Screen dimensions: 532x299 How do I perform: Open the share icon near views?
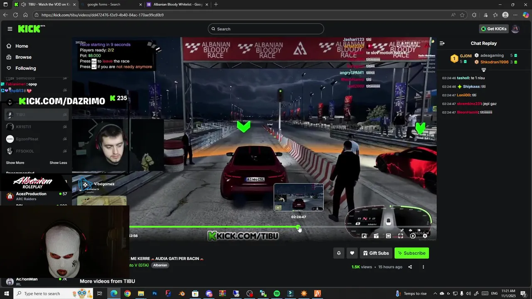[x=410, y=267]
